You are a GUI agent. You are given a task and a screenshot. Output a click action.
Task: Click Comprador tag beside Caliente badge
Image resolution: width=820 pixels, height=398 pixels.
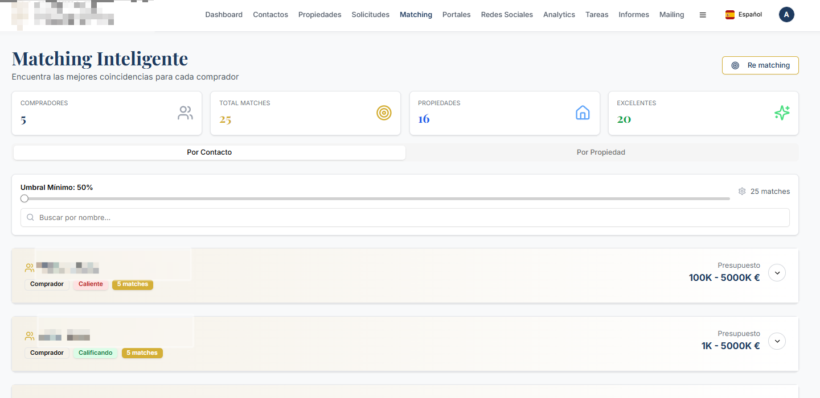47,284
